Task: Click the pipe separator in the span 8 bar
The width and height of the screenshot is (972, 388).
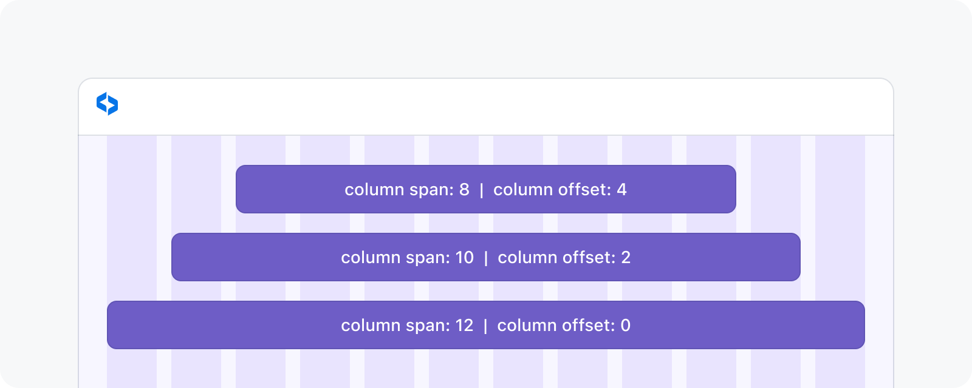Action: (482, 190)
